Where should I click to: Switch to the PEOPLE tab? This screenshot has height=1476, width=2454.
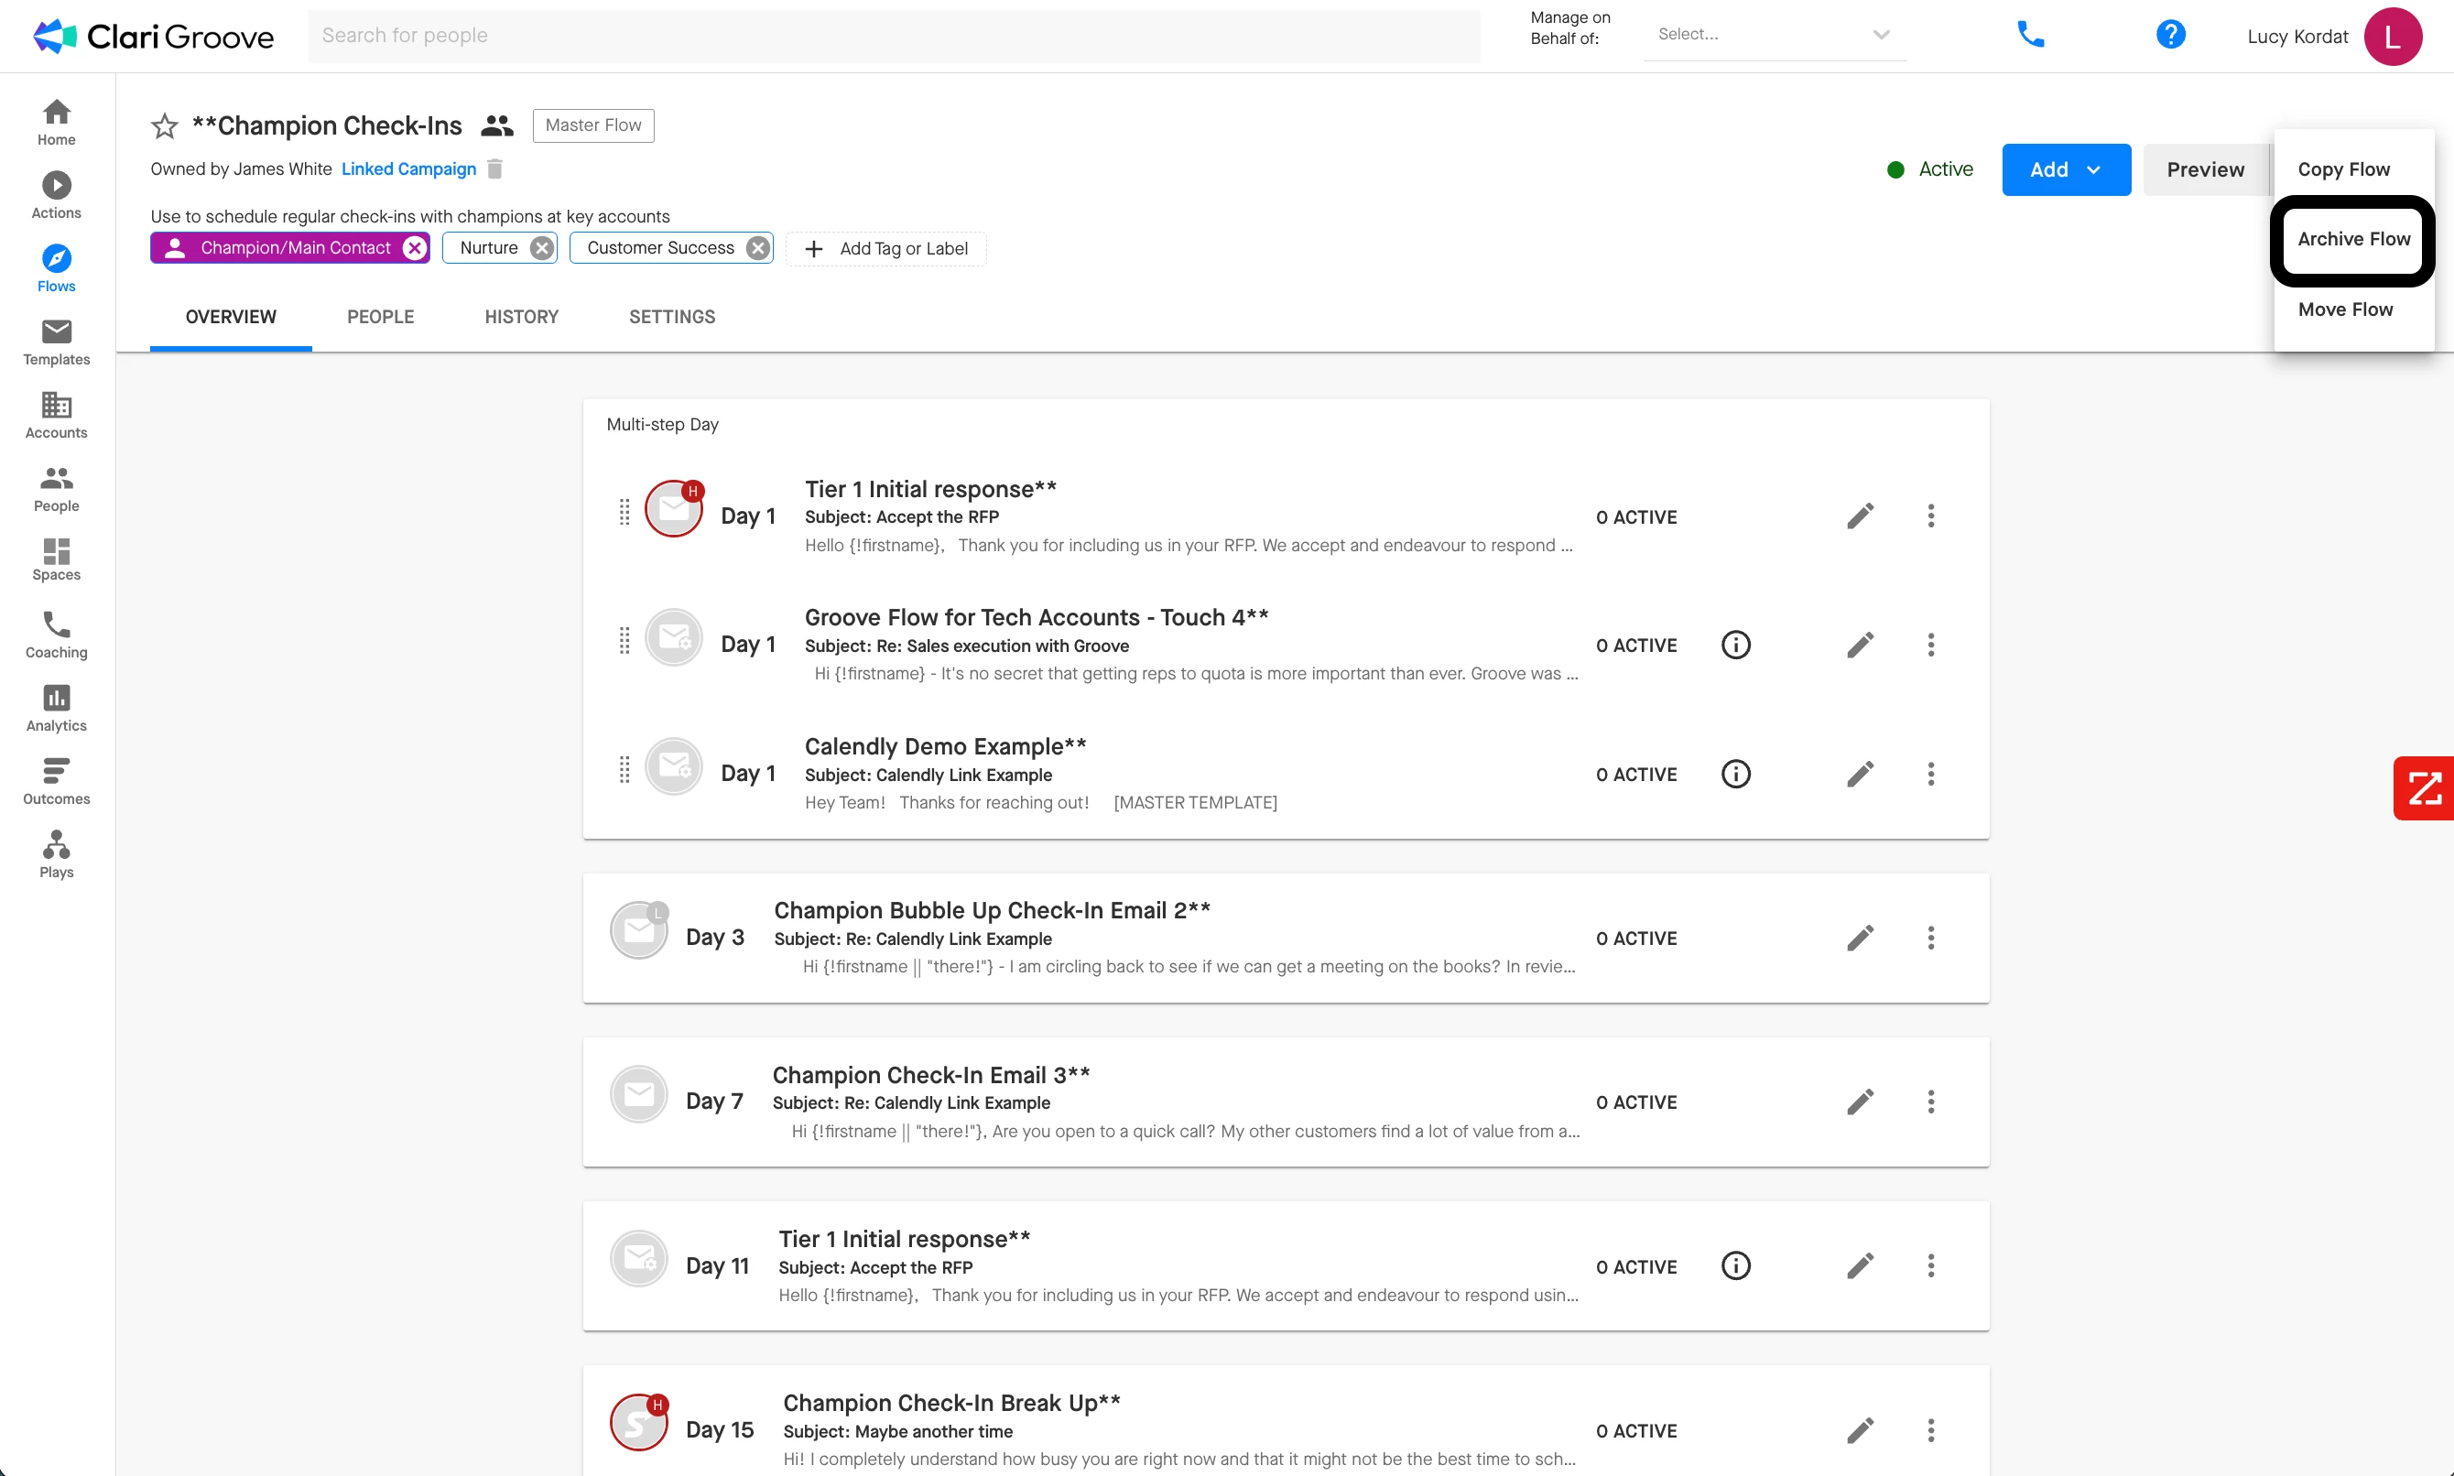click(x=380, y=316)
